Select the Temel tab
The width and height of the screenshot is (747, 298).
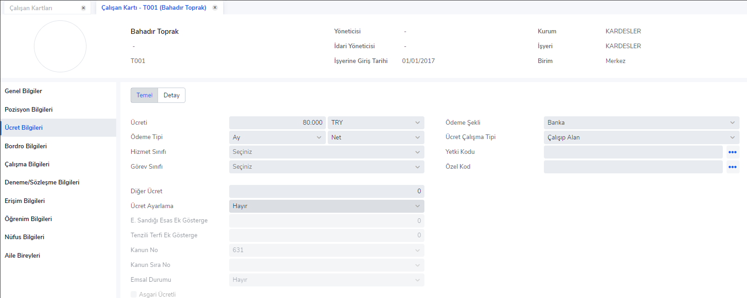[x=144, y=95]
